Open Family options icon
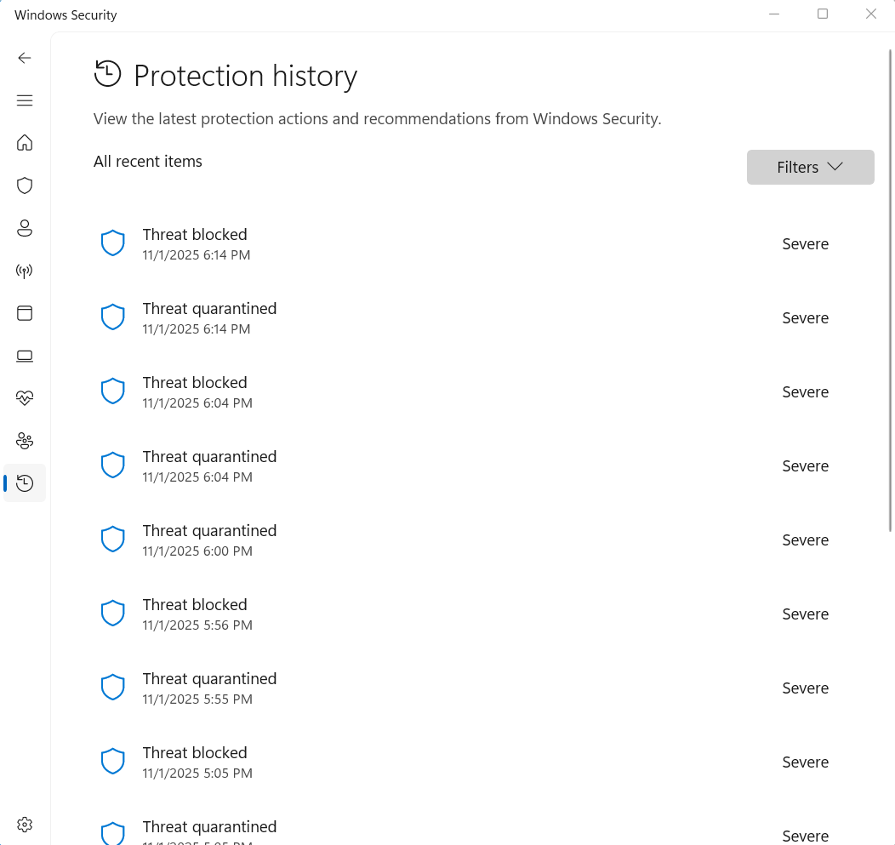This screenshot has height=845, width=895. point(25,441)
